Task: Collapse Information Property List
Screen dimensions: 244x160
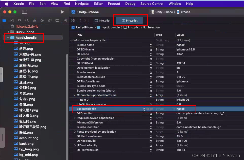Action: [x=72, y=41]
